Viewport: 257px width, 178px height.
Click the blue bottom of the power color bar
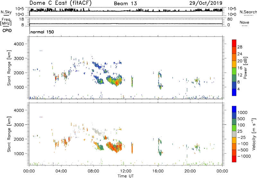[x=234, y=92]
